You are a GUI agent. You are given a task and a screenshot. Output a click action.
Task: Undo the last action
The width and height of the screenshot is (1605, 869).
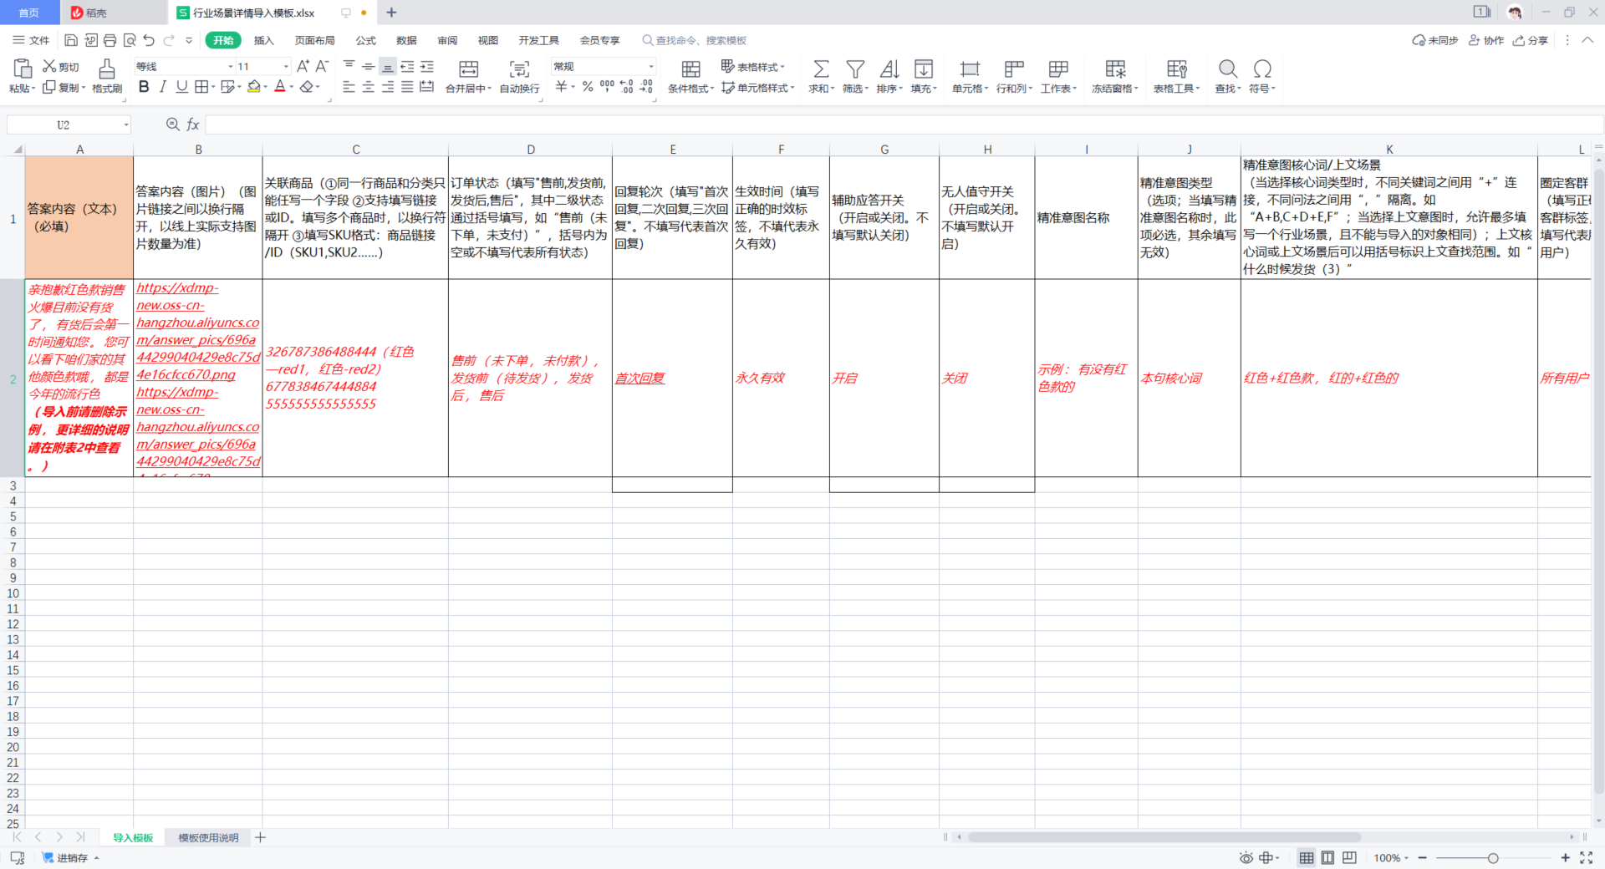(149, 40)
